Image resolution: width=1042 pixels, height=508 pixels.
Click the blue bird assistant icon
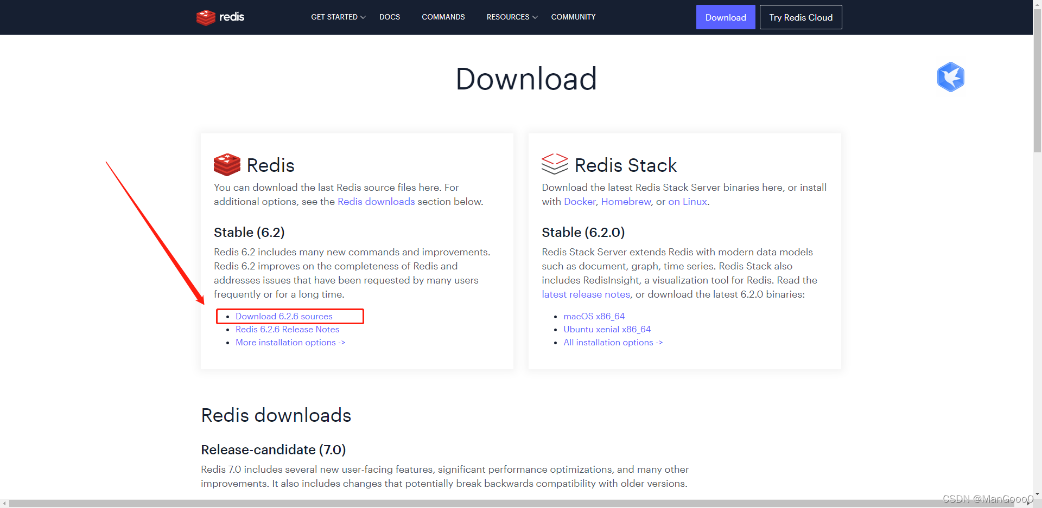(950, 77)
